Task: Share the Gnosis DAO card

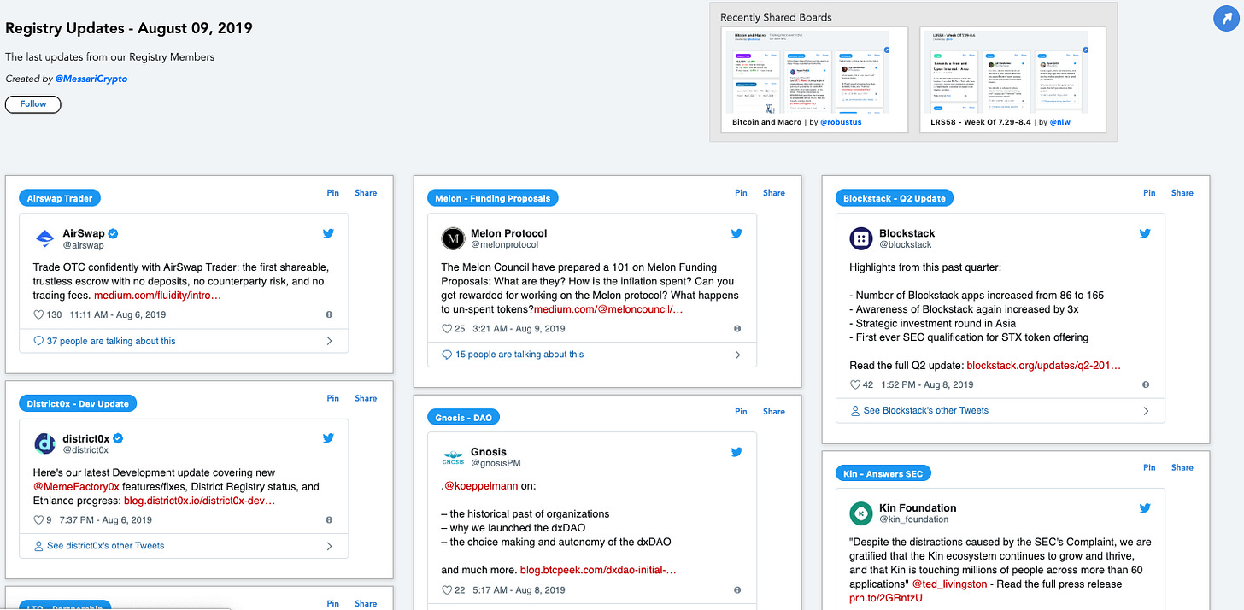Action: (774, 412)
